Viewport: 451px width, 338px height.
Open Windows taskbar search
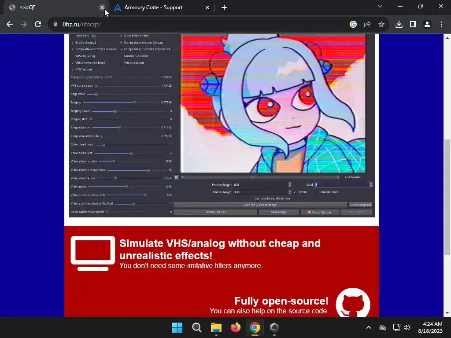[x=197, y=327]
